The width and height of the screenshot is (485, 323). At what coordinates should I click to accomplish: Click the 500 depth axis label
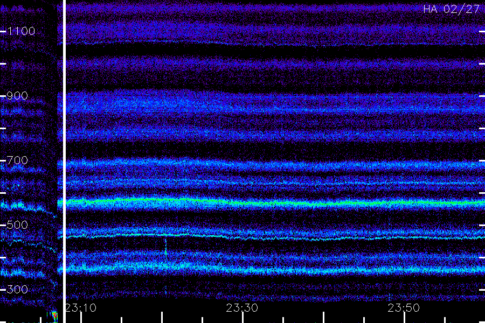point(17,225)
